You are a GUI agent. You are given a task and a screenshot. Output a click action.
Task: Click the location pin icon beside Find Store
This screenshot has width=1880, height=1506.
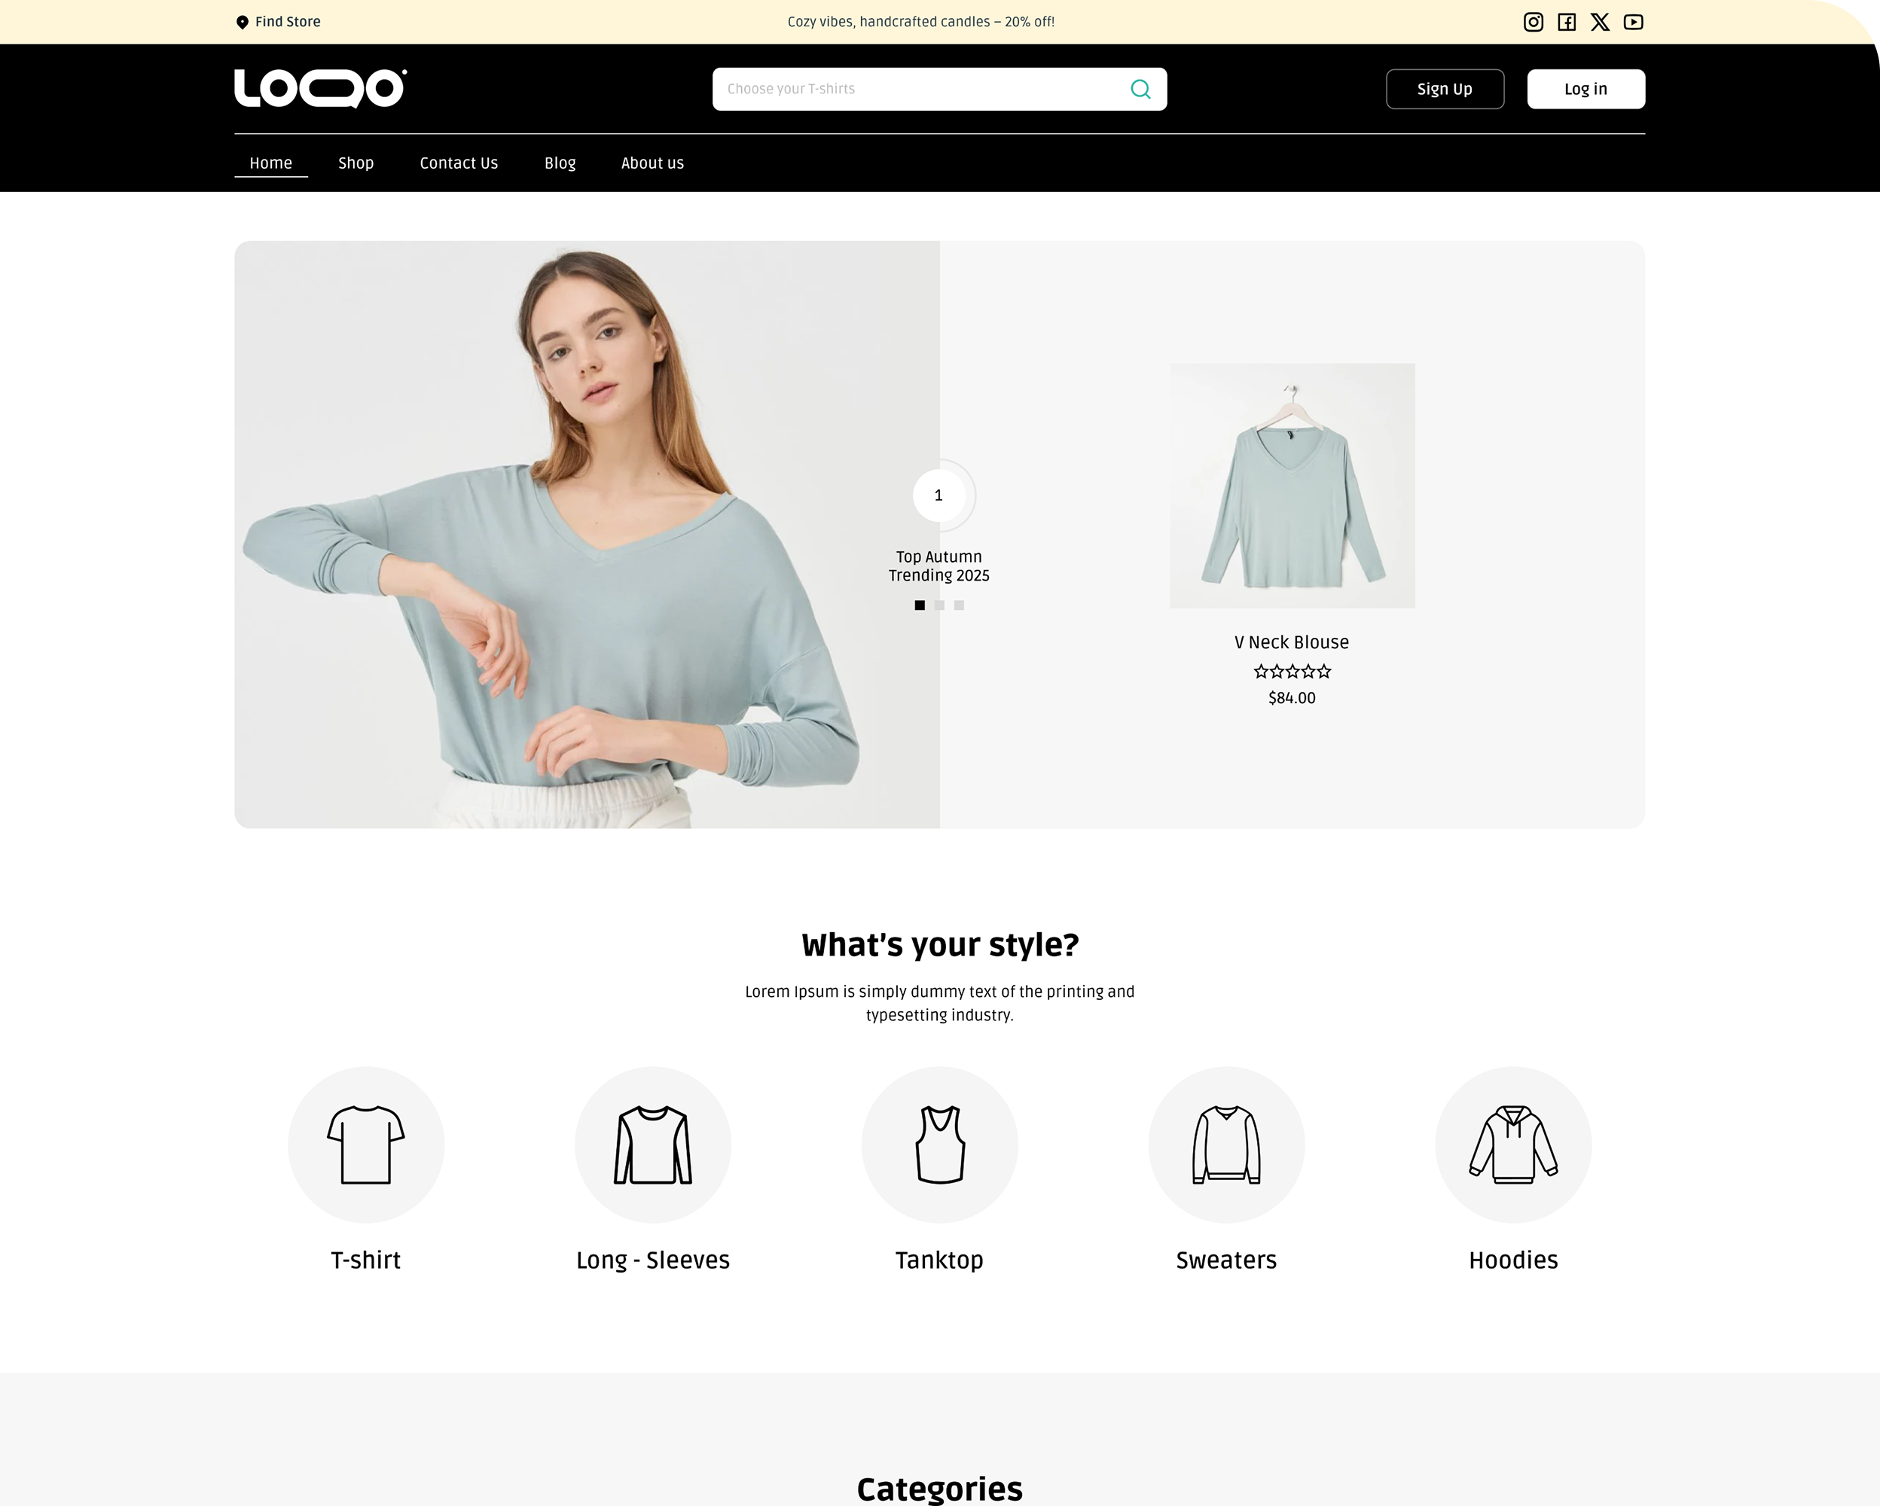coord(243,22)
